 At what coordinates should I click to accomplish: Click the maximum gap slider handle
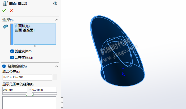click(33, 94)
